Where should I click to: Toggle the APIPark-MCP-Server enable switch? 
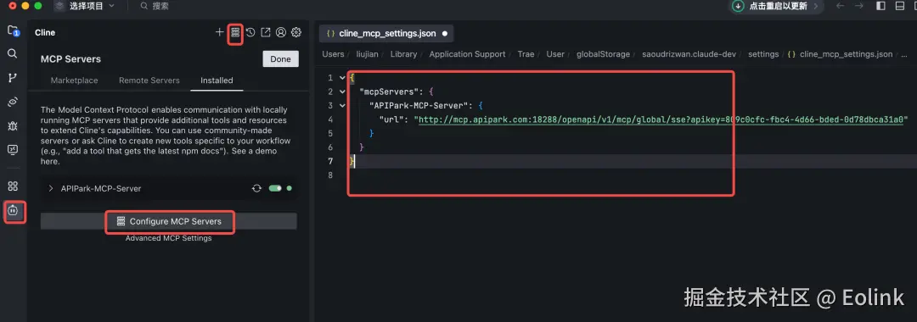pos(275,188)
